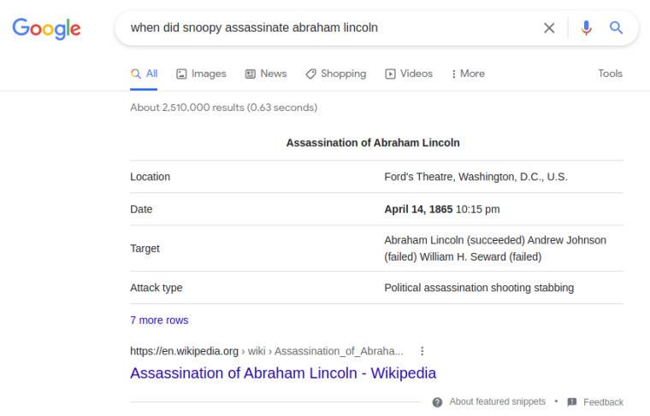
Task: Switch to the Images tab
Action: coord(201,73)
